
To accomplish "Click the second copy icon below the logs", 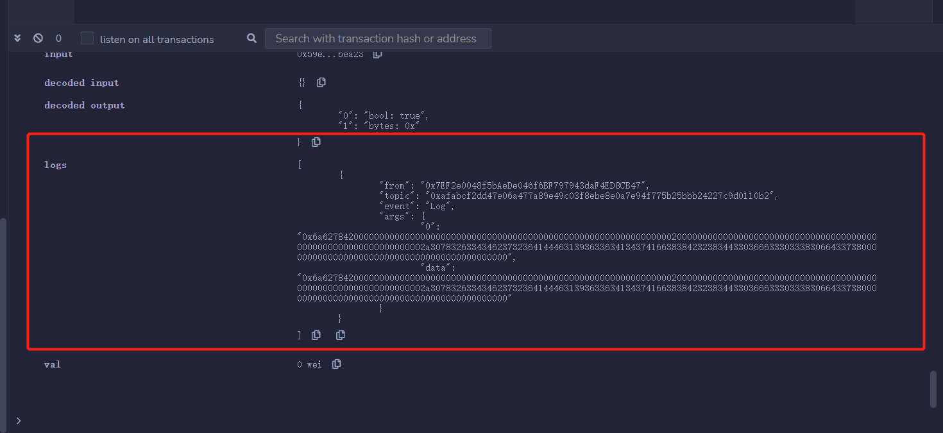I will [340, 335].
